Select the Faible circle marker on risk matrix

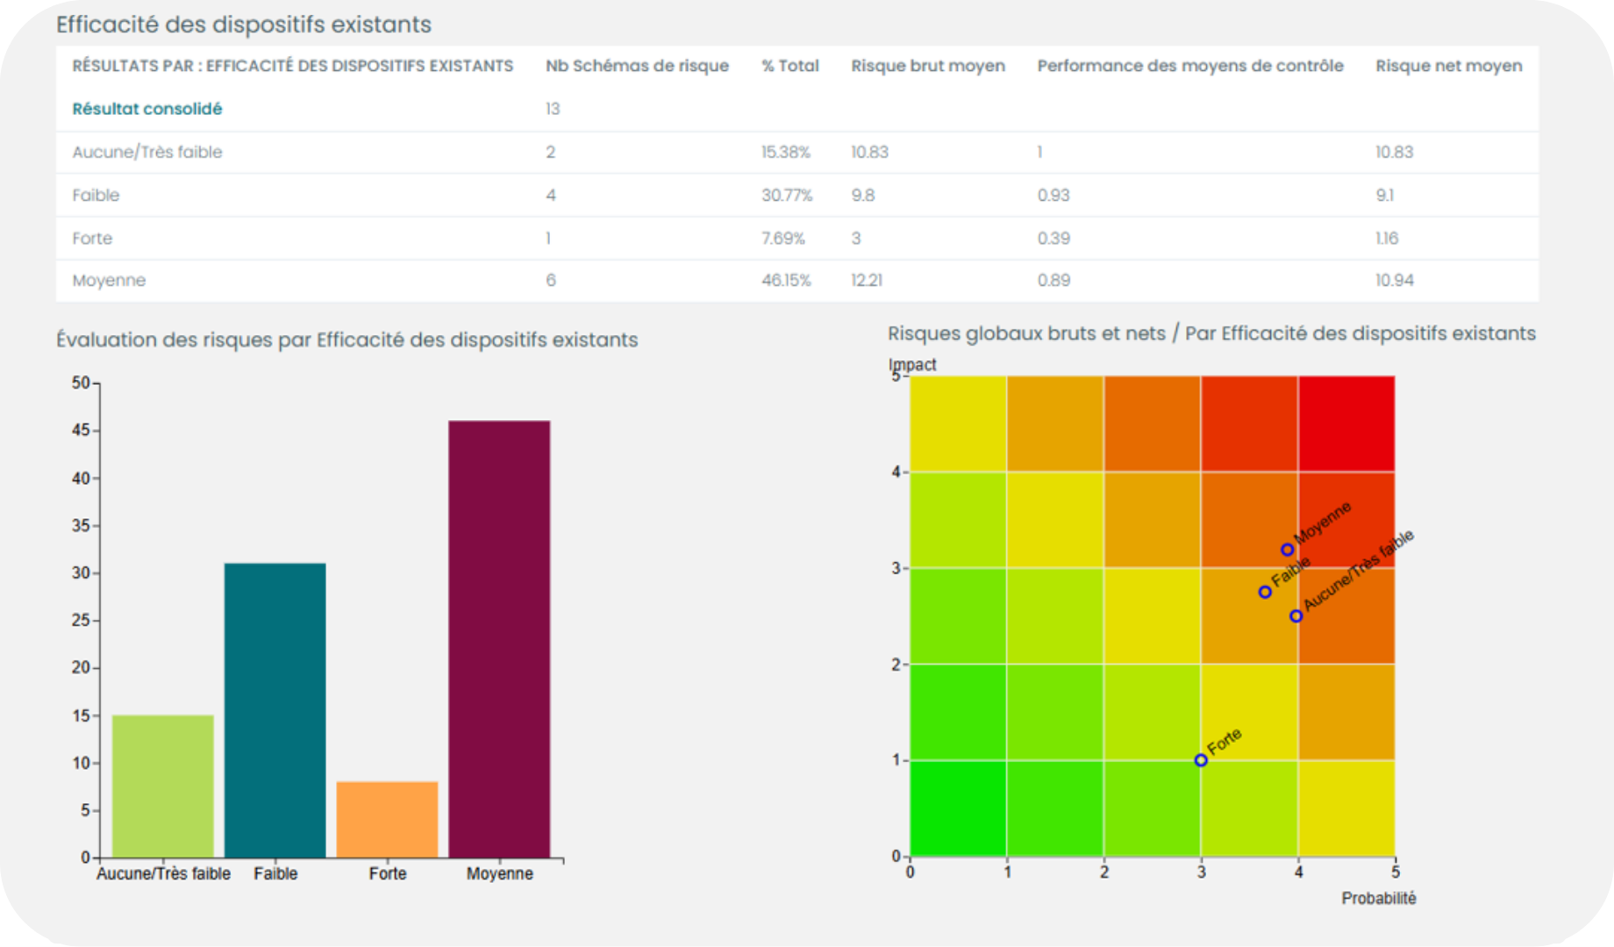pyautogui.click(x=1265, y=592)
